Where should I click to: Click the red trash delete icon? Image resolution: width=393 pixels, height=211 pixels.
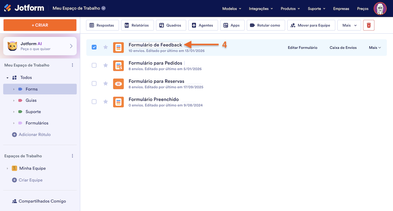pos(369,25)
